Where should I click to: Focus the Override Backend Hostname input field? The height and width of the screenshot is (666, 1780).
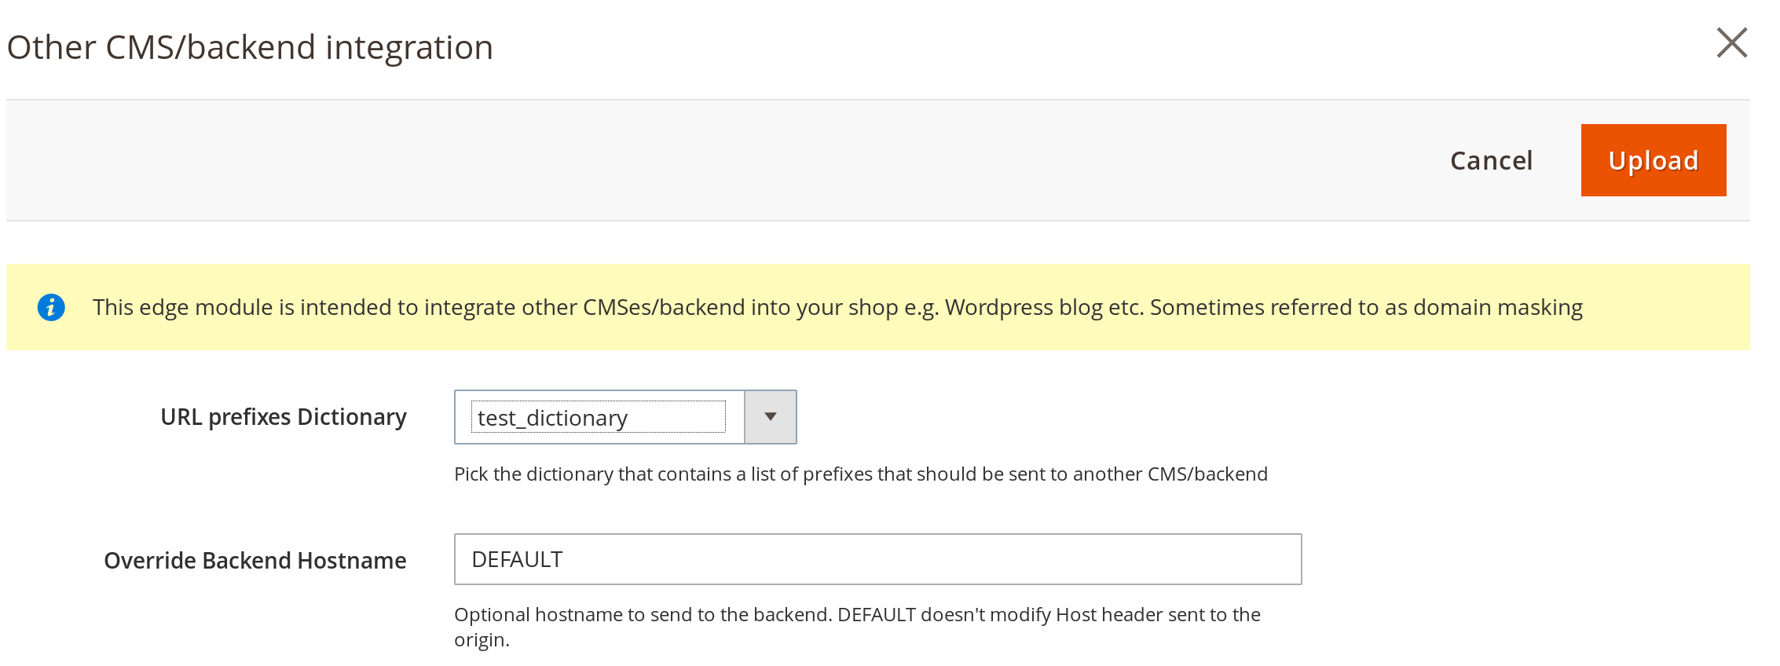tap(877, 559)
